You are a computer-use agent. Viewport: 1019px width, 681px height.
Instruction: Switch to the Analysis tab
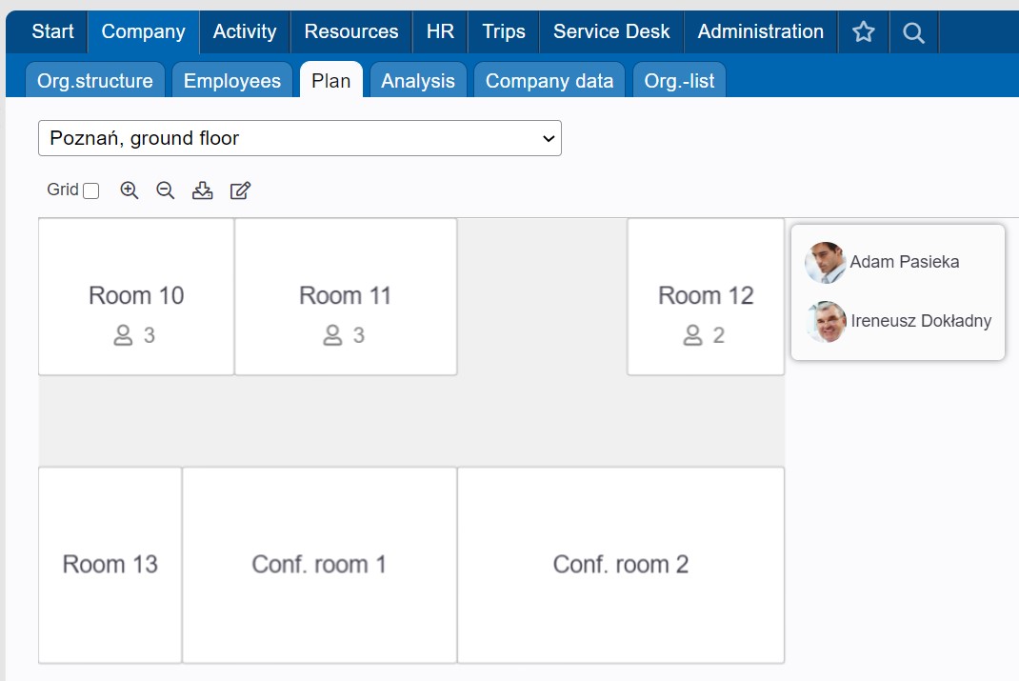[418, 81]
